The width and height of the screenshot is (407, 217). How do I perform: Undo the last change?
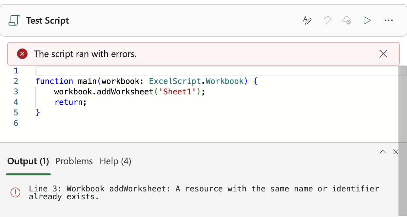click(327, 20)
